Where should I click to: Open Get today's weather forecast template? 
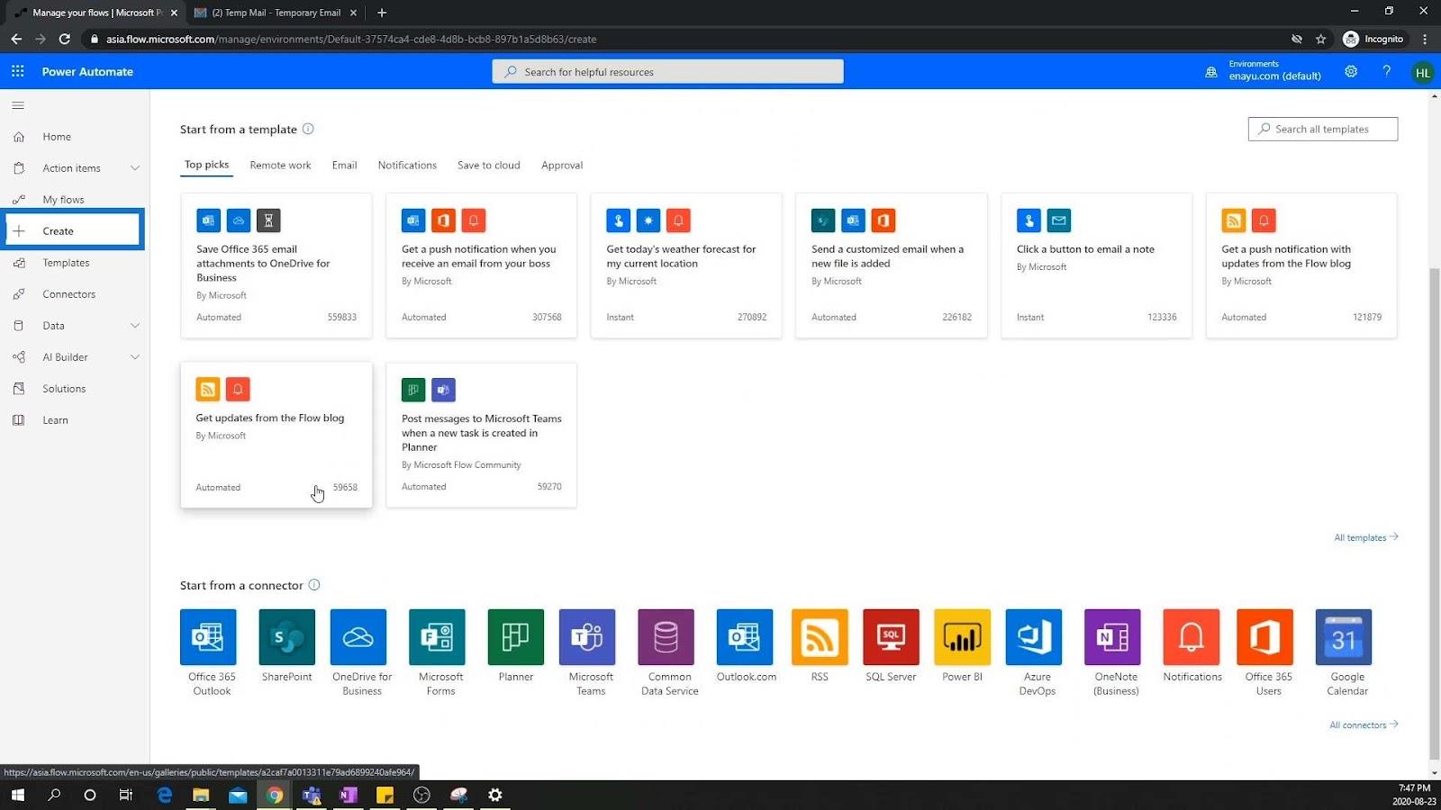686,265
